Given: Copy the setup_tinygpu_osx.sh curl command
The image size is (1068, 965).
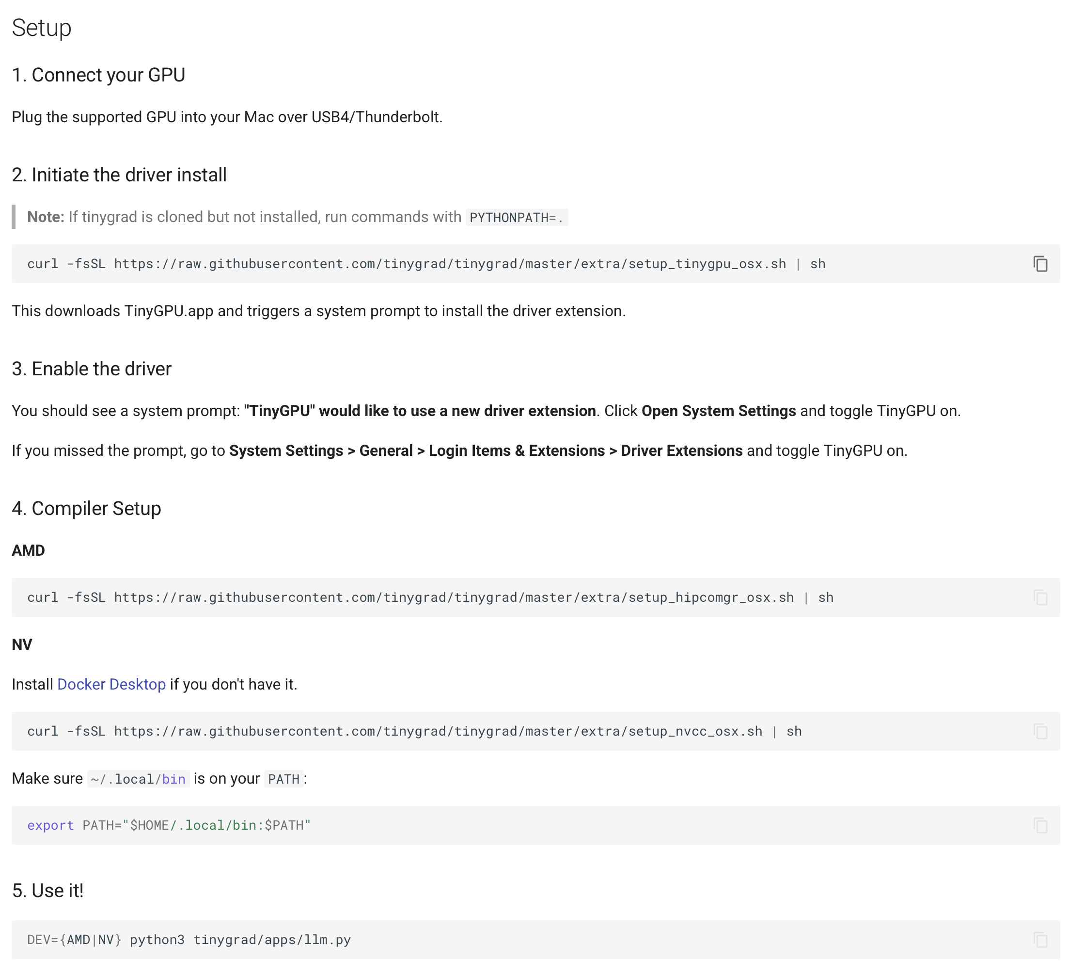Looking at the screenshot, I should click(x=1040, y=263).
